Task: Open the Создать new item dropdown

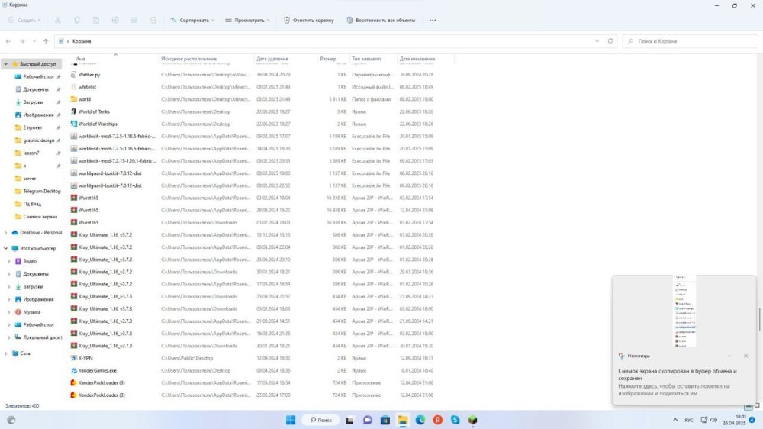Action: pos(24,20)
